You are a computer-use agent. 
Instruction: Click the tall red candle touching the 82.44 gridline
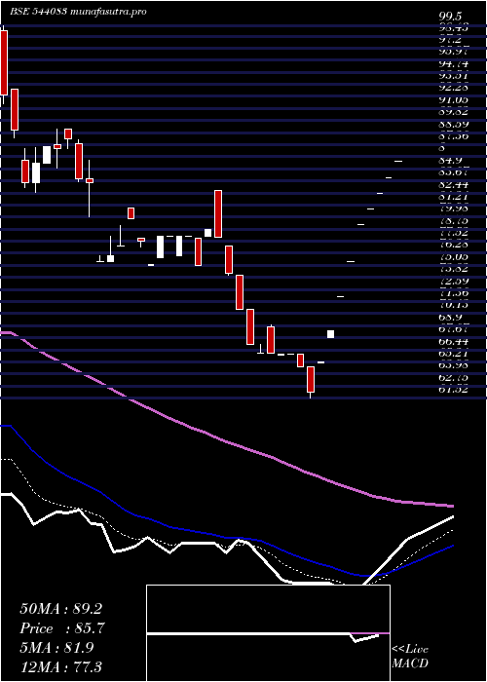pyautogui.click(x=218, y=213)
